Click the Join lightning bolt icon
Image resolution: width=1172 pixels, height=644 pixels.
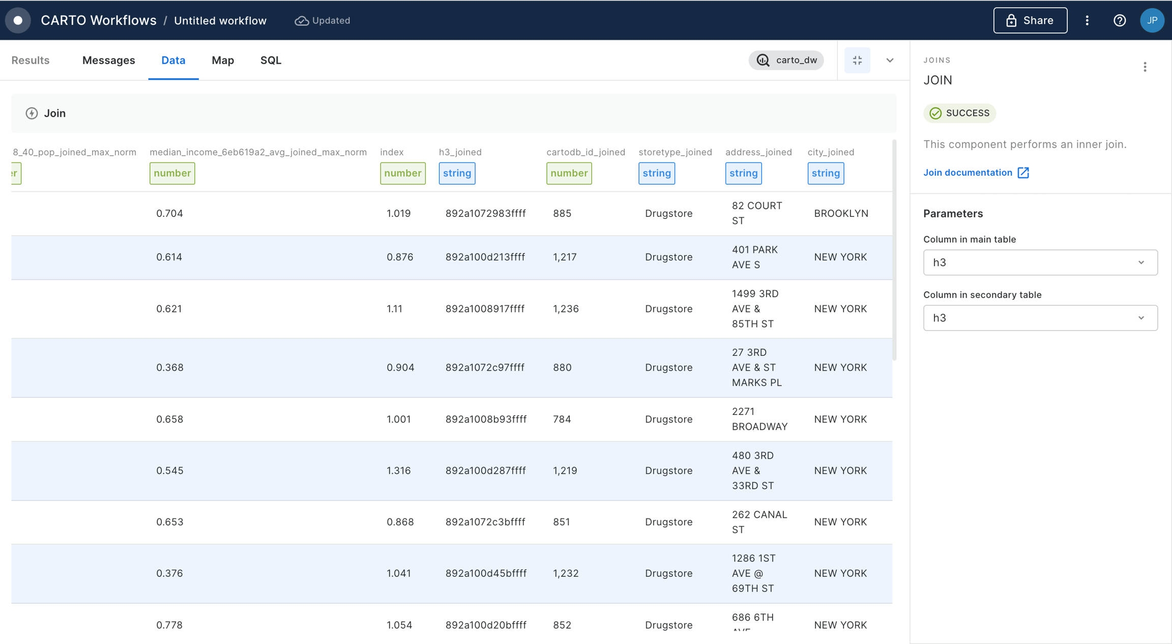[32, 113]
